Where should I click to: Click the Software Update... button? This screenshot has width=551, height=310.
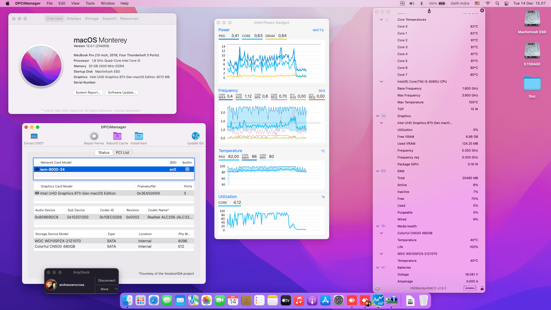[x=122, y=92]
